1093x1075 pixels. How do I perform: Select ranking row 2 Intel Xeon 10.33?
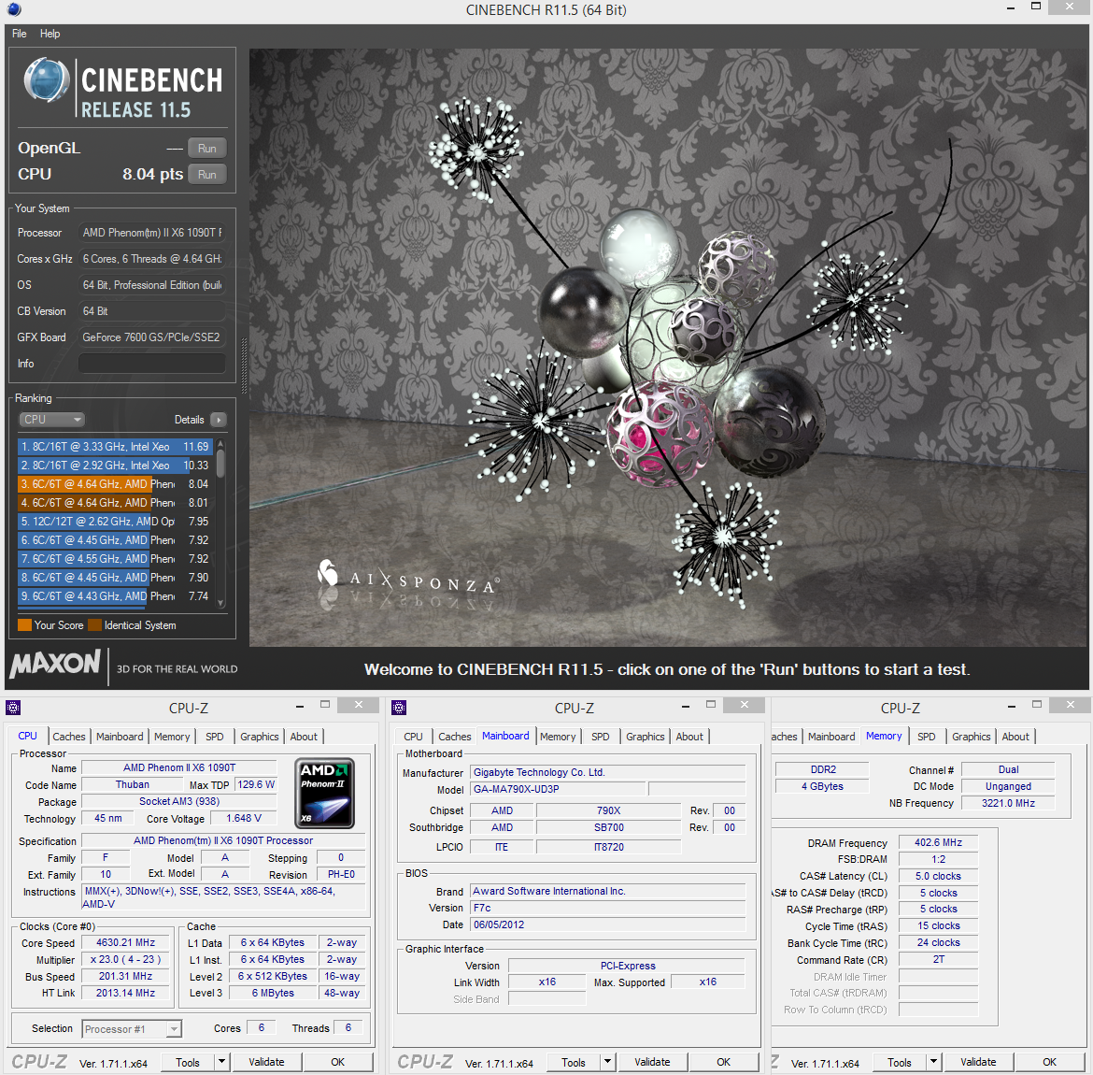click(116, 466)
